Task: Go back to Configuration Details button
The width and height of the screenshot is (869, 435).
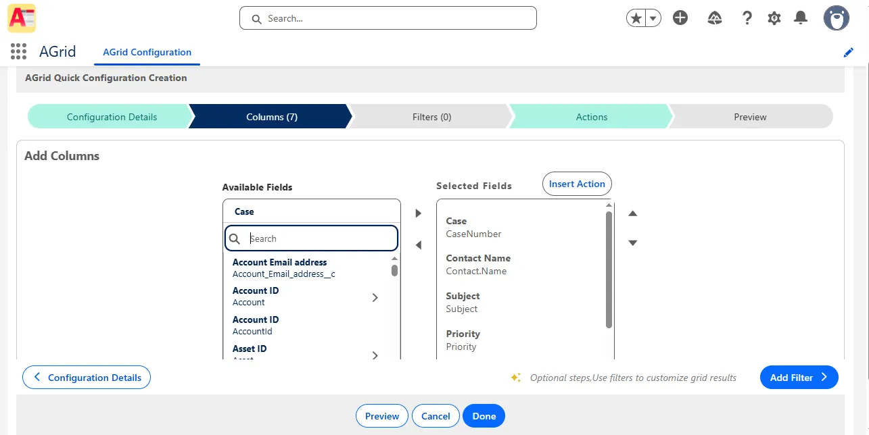Action: (x=87, y=378)
